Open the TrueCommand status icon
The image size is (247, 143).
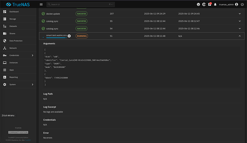(x=204, y=4)
